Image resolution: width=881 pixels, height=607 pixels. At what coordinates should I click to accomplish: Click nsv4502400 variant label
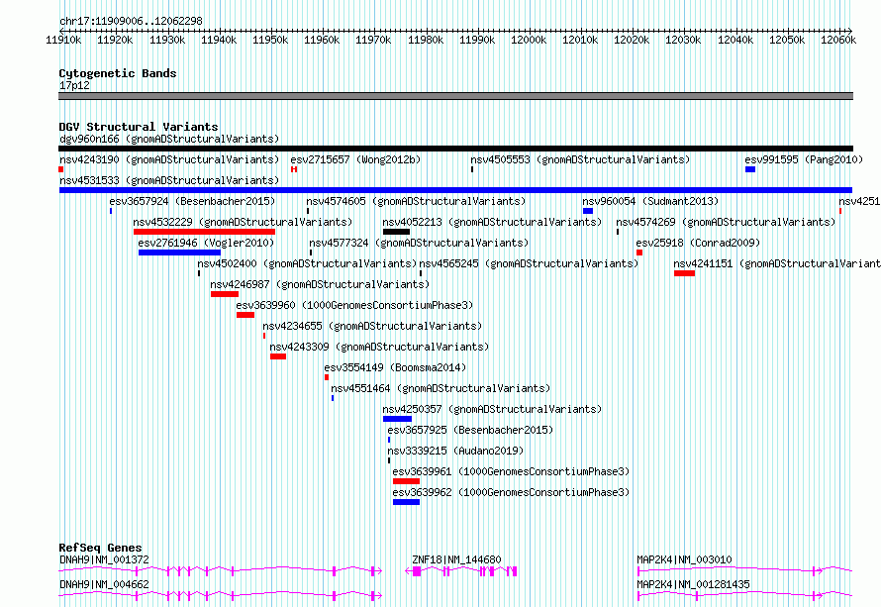pyautogui.click(x=307, y=263)
